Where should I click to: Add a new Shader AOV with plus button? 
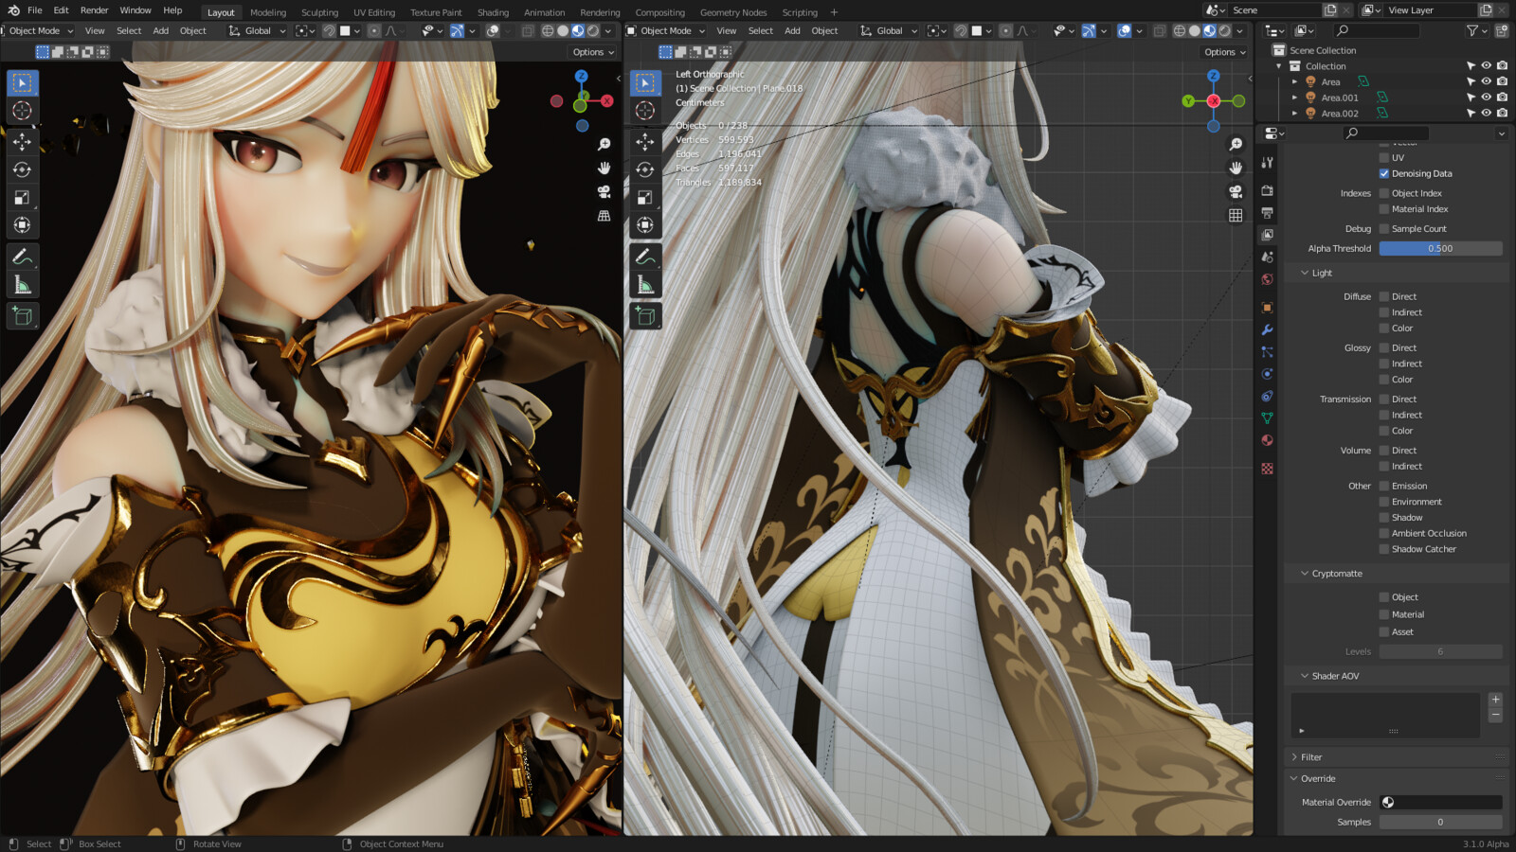point(1495,700)
